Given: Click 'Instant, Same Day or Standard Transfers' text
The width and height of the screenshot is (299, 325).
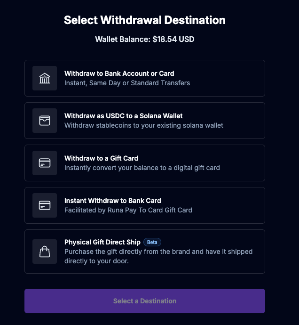Looking at the screenshot, I should tap(127, 83).
